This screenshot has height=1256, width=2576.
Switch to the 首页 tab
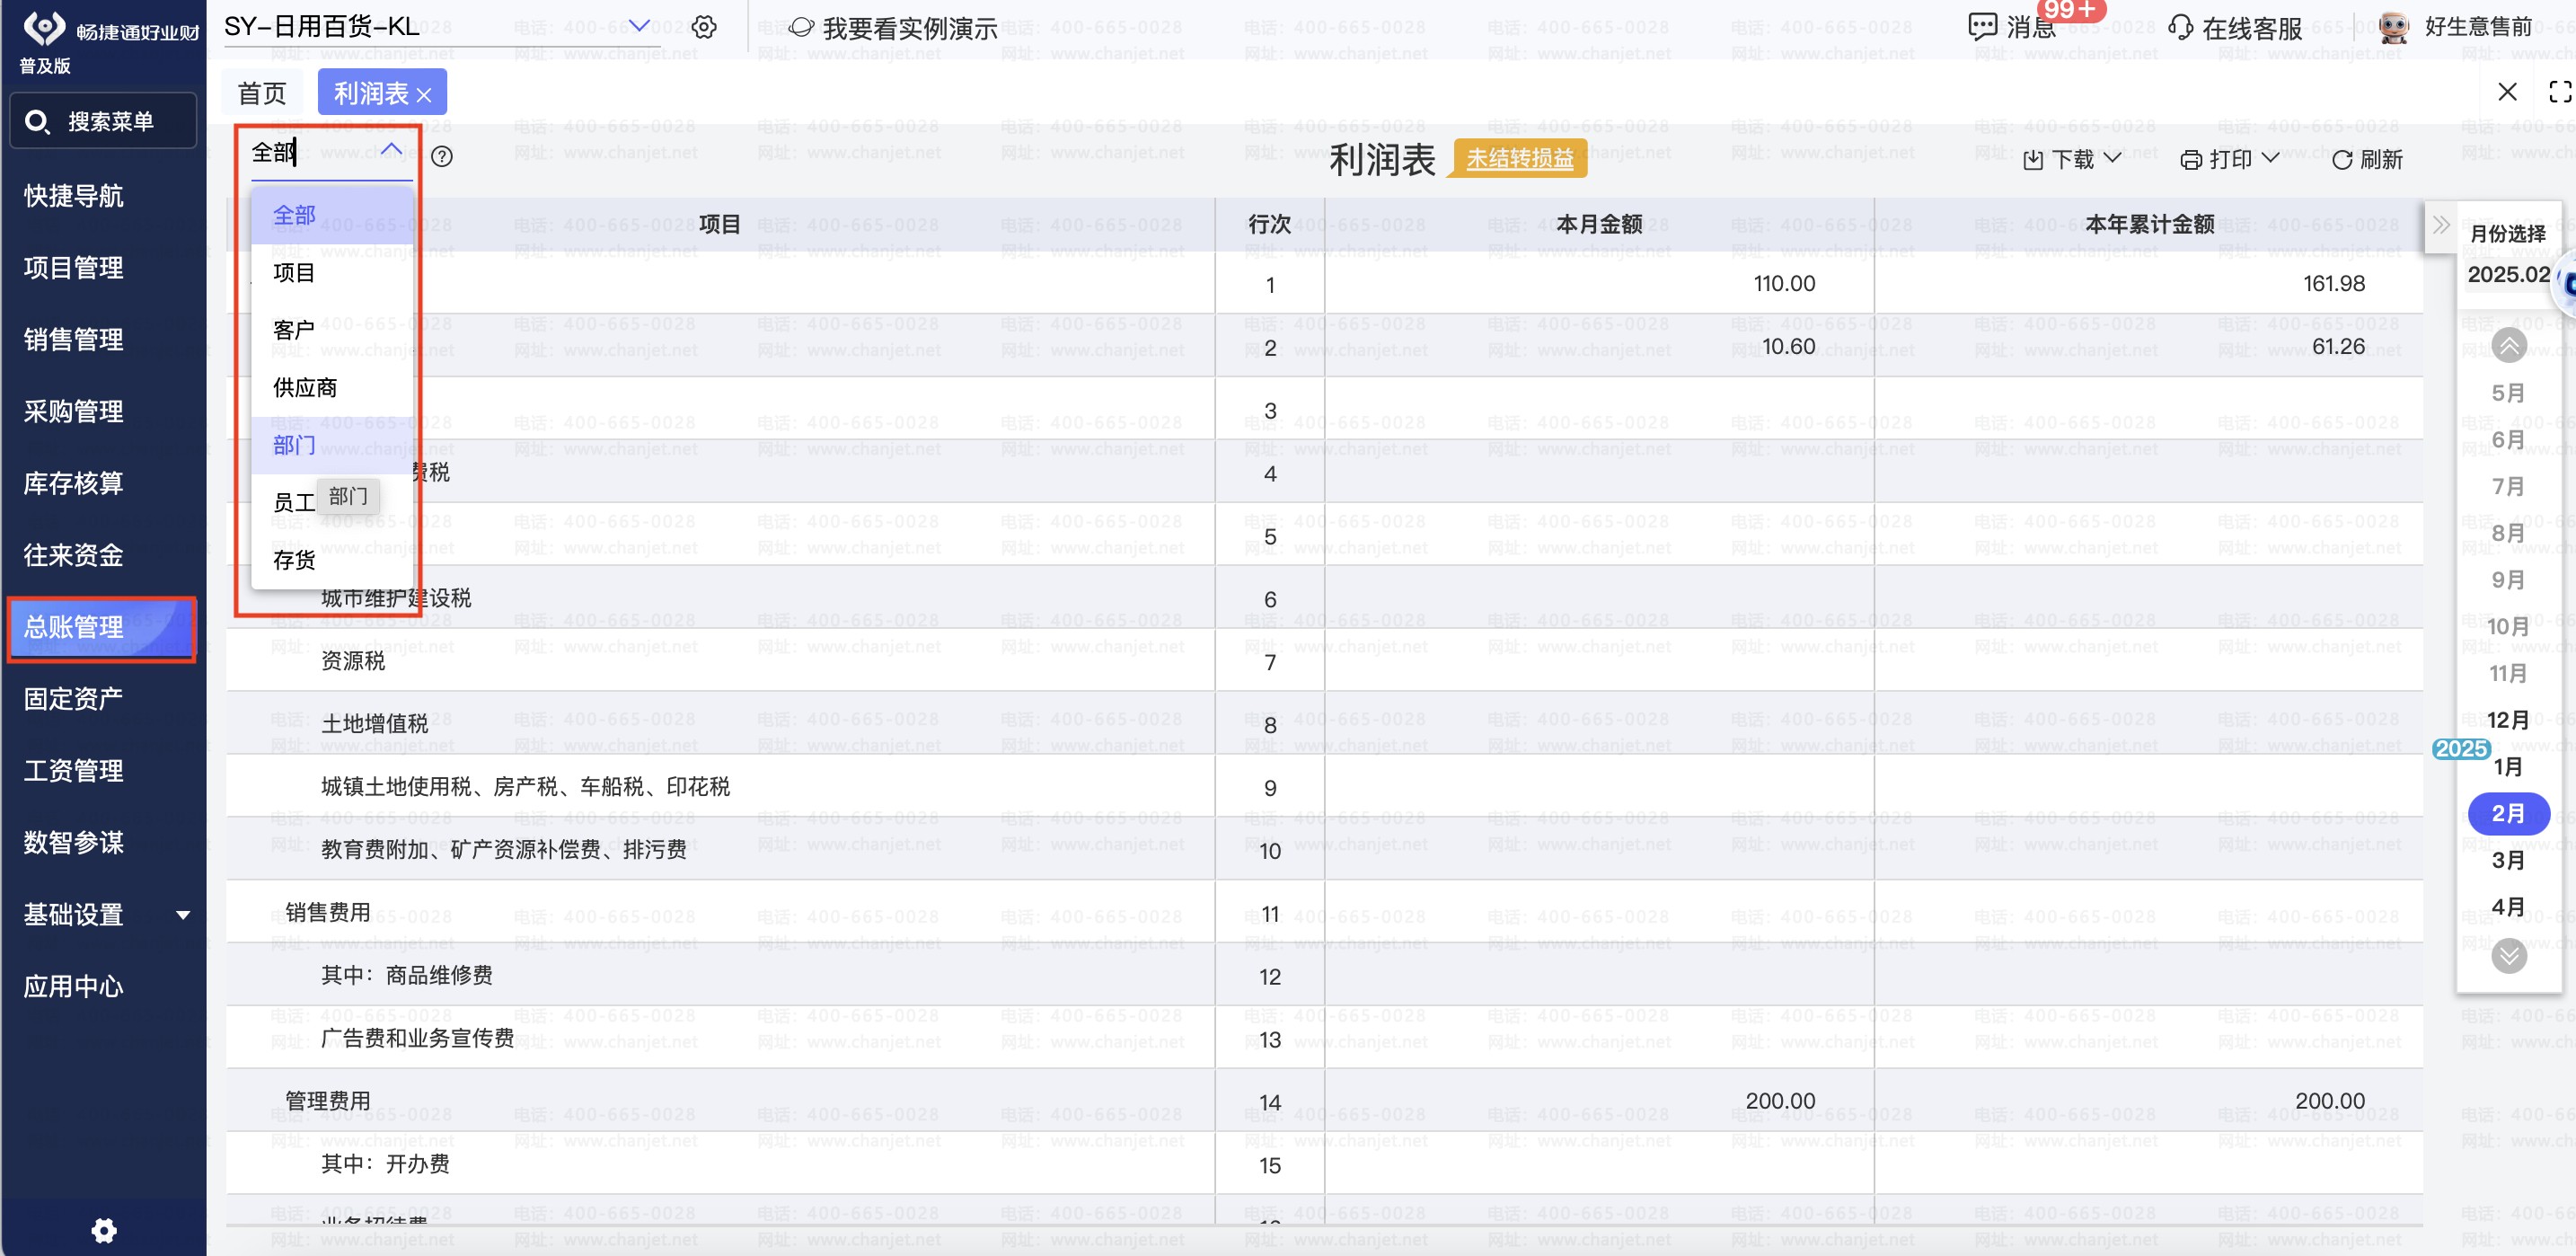pyautogui.click(x=262, y=93)
